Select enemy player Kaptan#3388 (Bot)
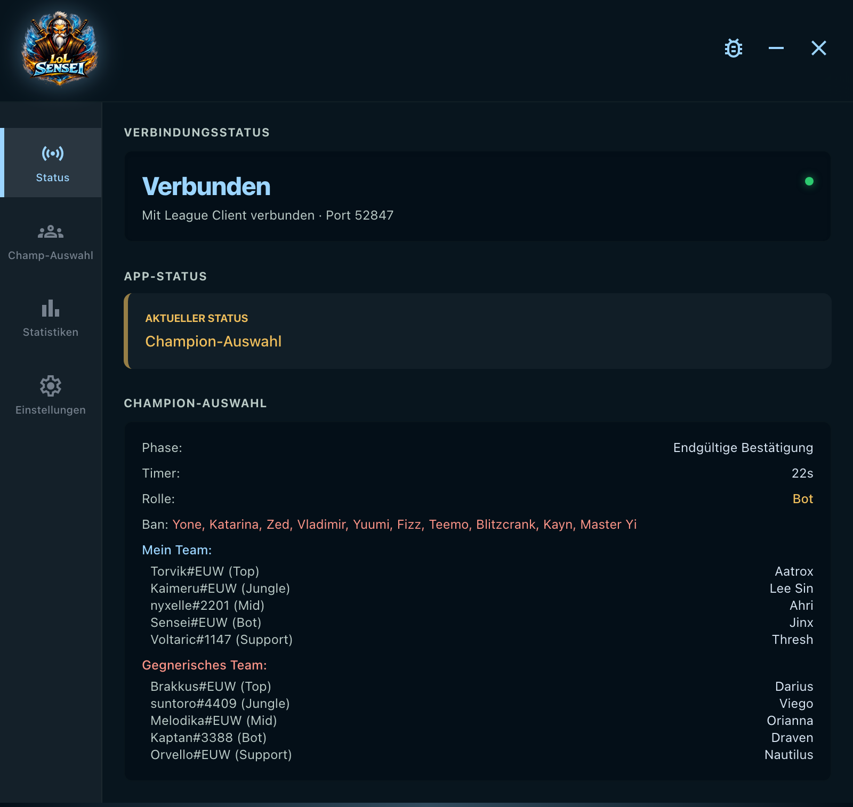853x807 pixels. [208, 738]
